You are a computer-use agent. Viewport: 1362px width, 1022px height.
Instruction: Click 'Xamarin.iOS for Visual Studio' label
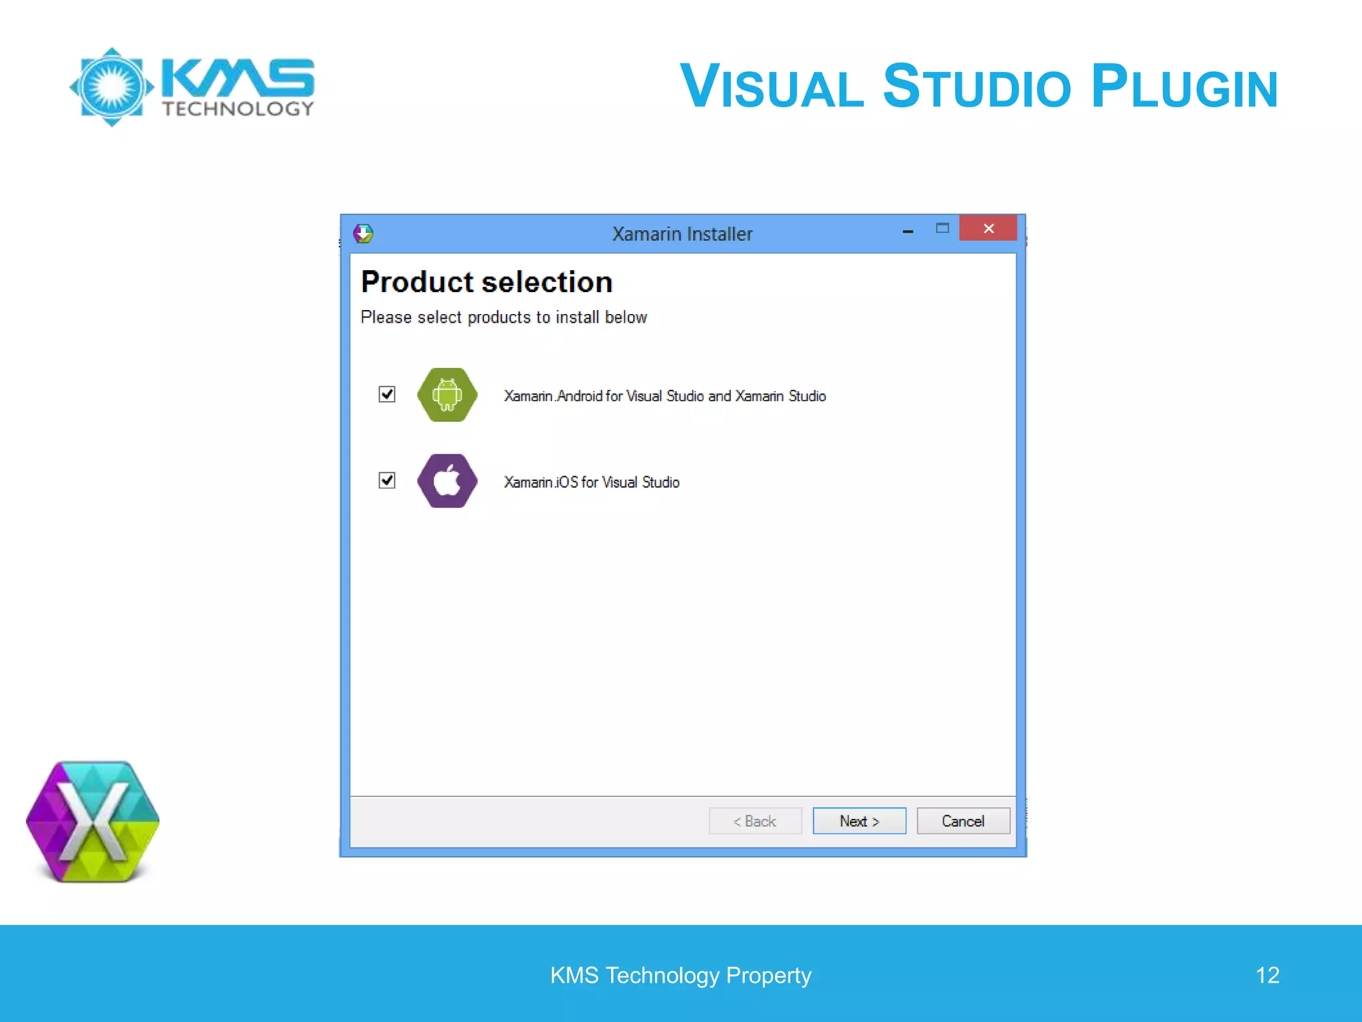pos(592,482)
